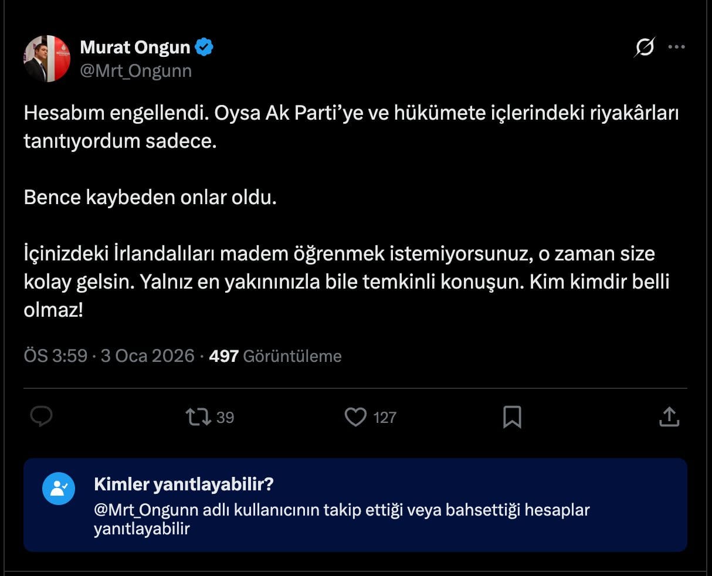Open the tweet options menu via three dots
This screenshot has width=712, height=576.
click(x=677, y=46)
